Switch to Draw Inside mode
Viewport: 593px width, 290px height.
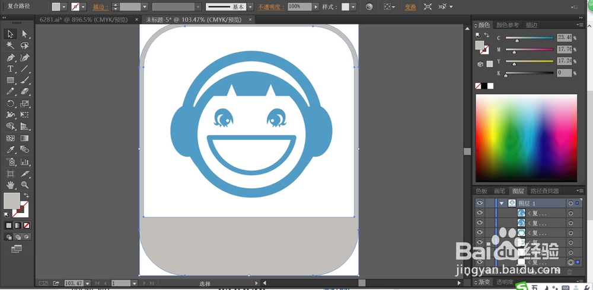tap(27, 237)
